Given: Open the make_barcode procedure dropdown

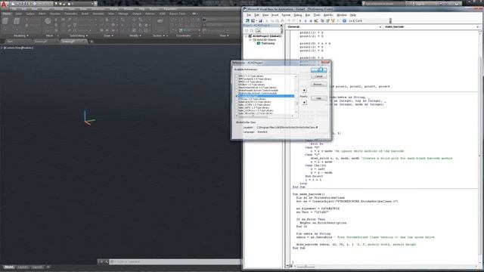Looking at the screenshot, I should click(477, 27).
